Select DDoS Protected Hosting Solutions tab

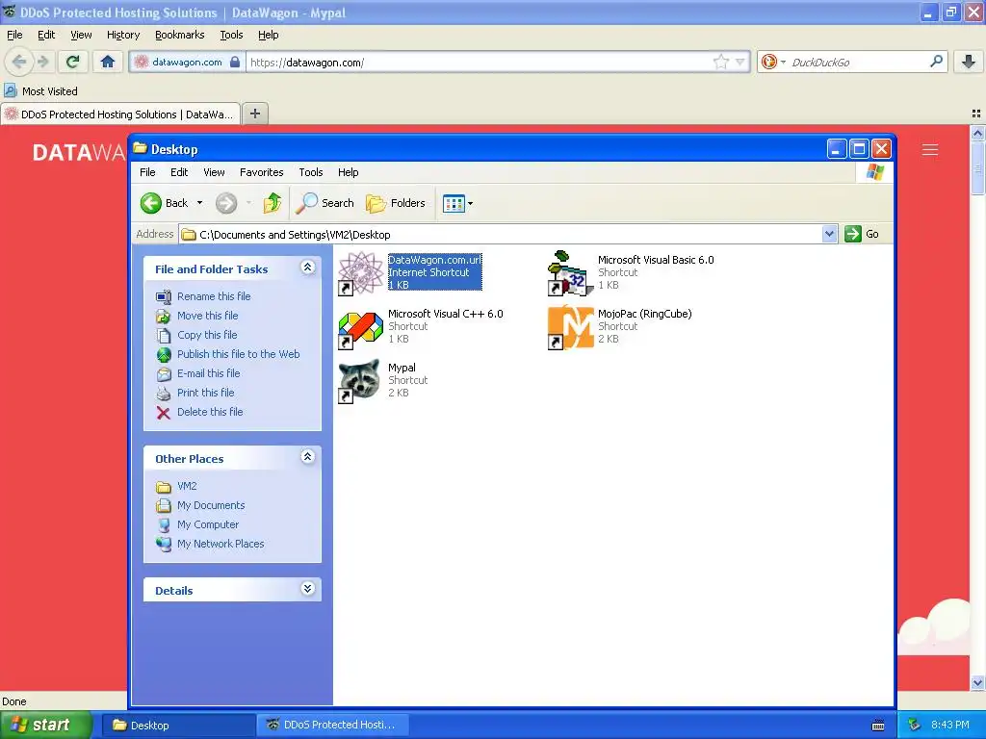pyautogui.click(x=120, y=115)
